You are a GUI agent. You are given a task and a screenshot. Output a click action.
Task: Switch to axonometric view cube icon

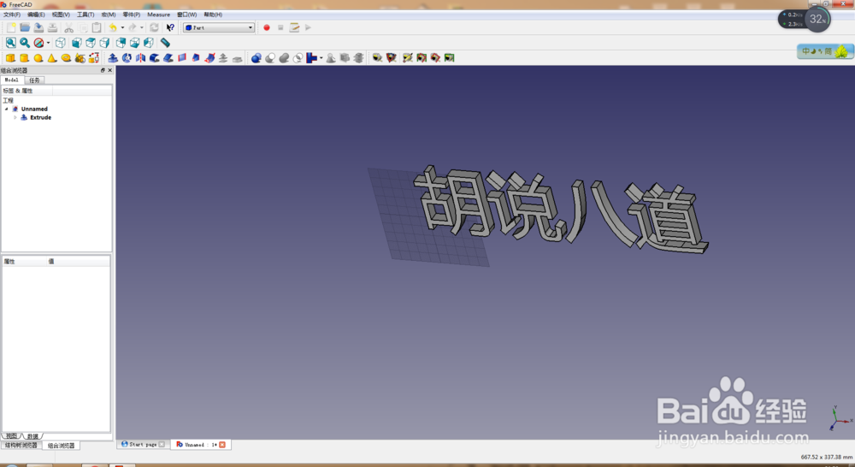pyautogui.click(x=61, y=43)
